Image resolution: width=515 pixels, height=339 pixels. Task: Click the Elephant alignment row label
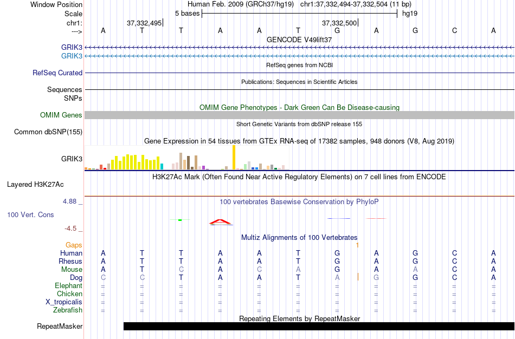click(69, 285)
